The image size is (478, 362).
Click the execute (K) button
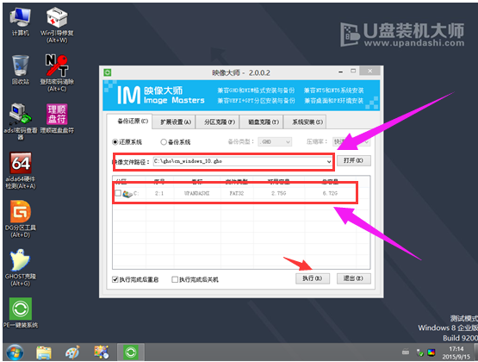pyautogui.click(x=313, y=278)
